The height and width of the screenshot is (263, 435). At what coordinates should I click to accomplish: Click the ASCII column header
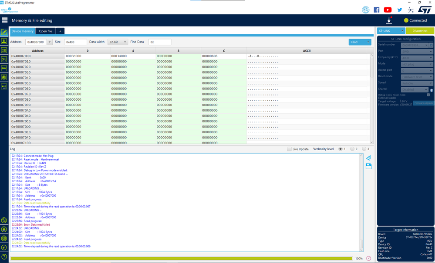307,51
